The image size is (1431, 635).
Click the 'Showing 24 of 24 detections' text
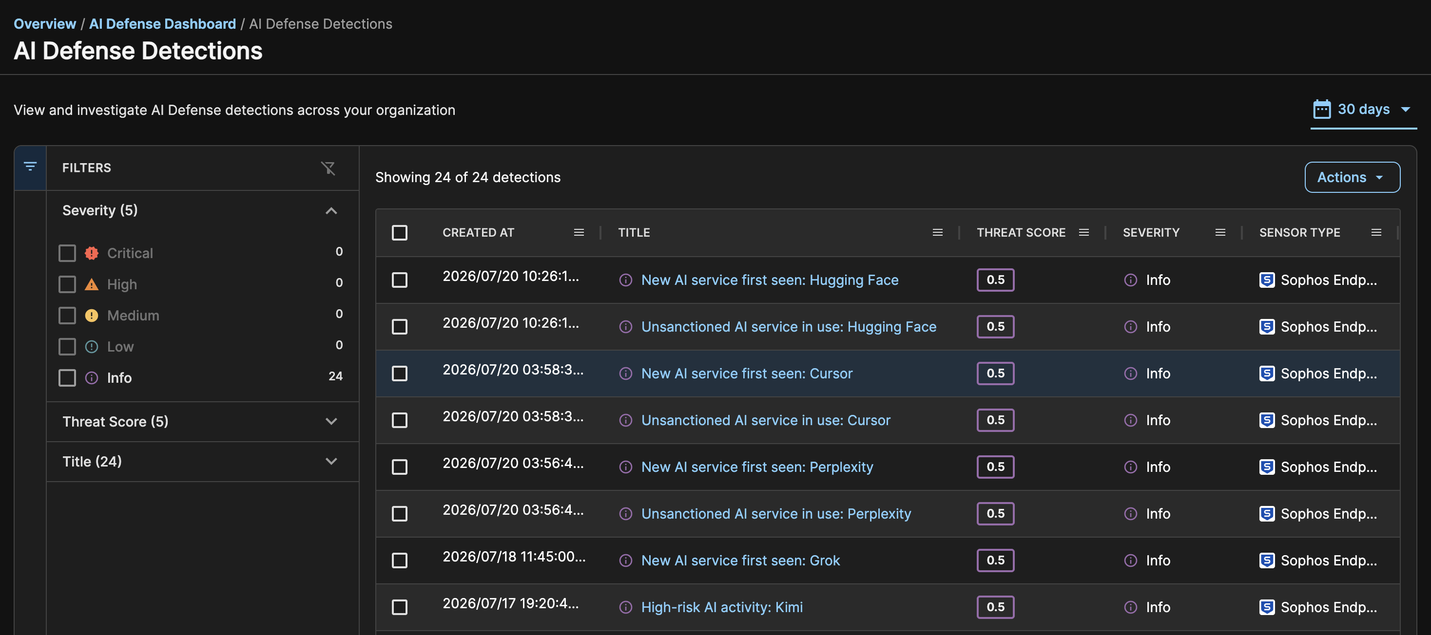[x=468, y=177]
